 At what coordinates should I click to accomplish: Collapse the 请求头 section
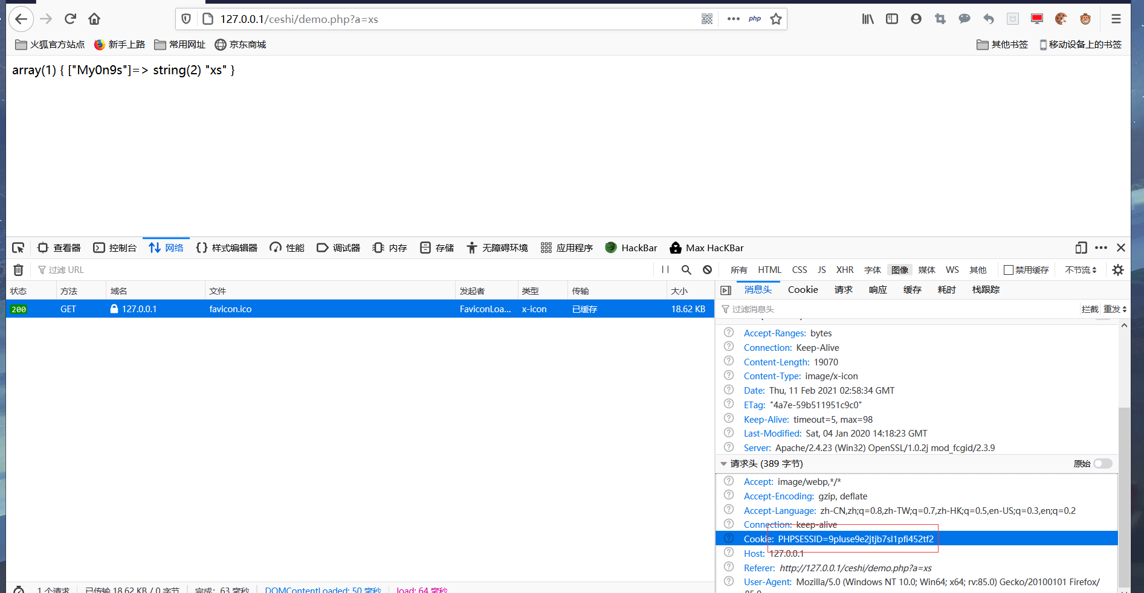[x=723, y=464]
